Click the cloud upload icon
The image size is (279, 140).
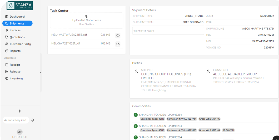pos(87,17)
